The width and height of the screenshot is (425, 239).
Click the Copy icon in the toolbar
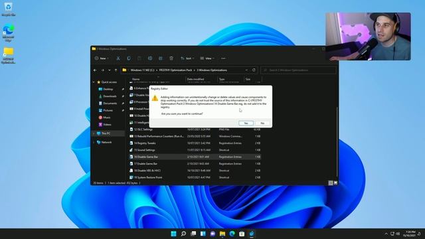pyautogui.click(x=129, y=58)
